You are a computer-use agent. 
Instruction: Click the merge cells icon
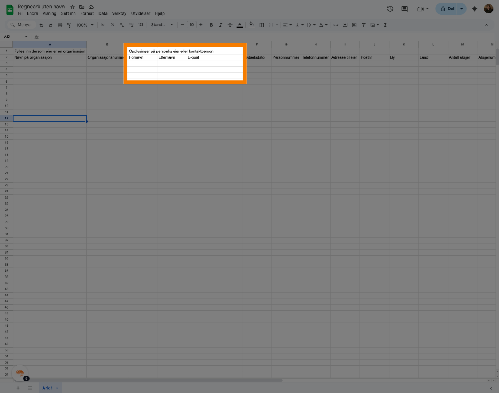pos(271,25)
